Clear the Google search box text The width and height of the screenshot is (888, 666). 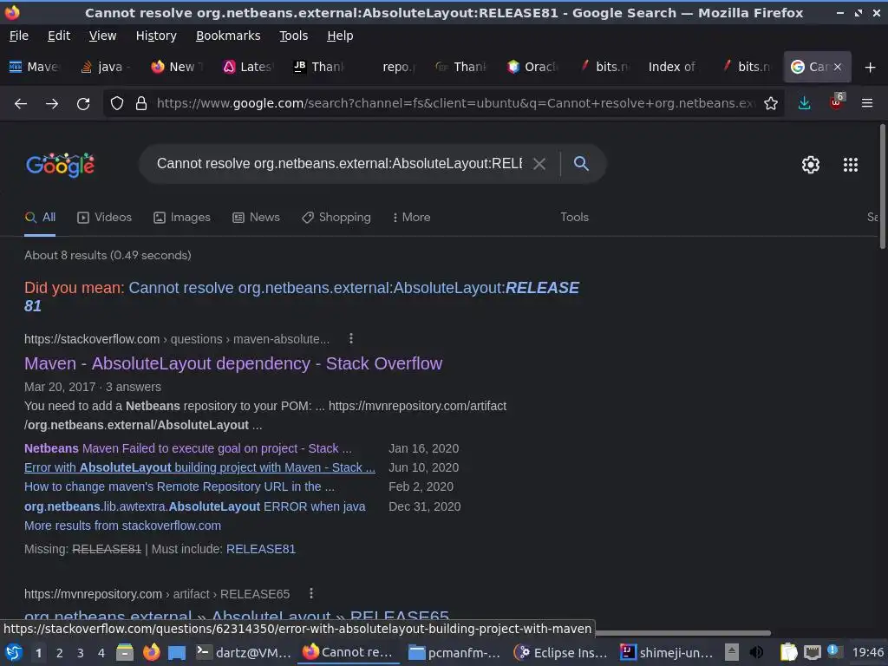[539, 164]
